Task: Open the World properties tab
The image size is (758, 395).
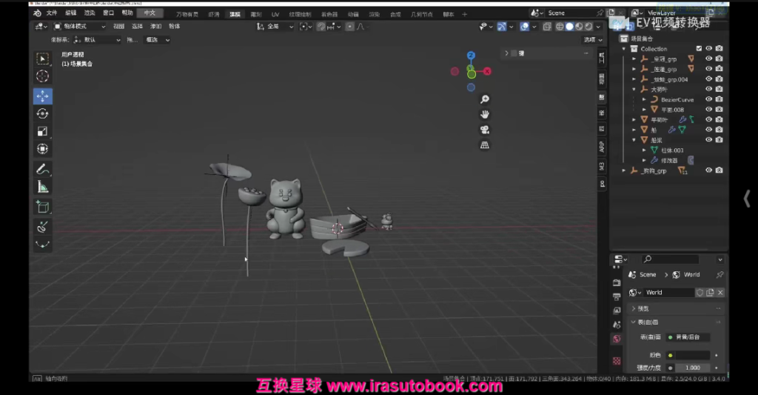Action: tap(617, 339)
